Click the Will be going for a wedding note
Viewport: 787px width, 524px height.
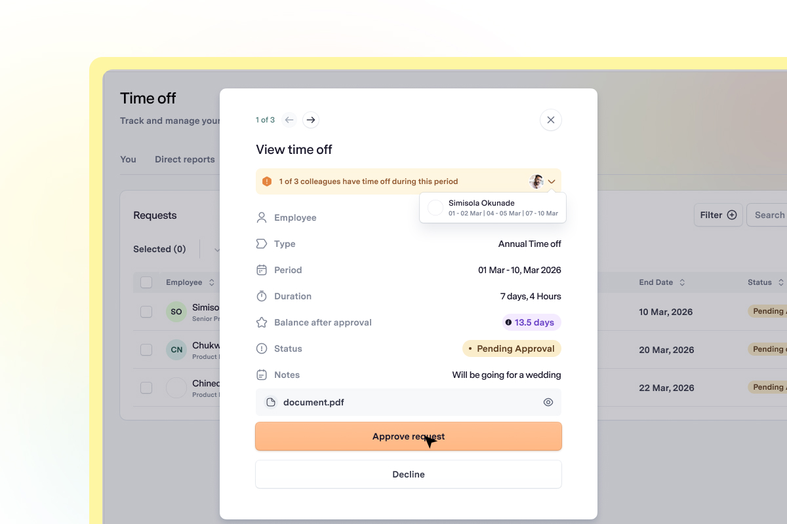pos(506,375)
